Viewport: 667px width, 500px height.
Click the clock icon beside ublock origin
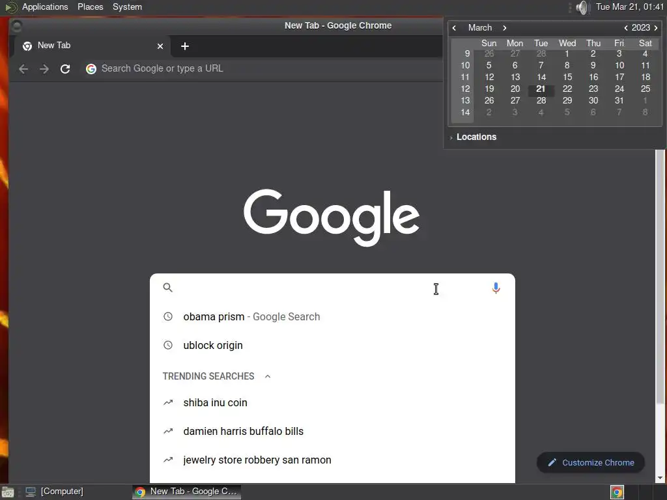point(168,345)
